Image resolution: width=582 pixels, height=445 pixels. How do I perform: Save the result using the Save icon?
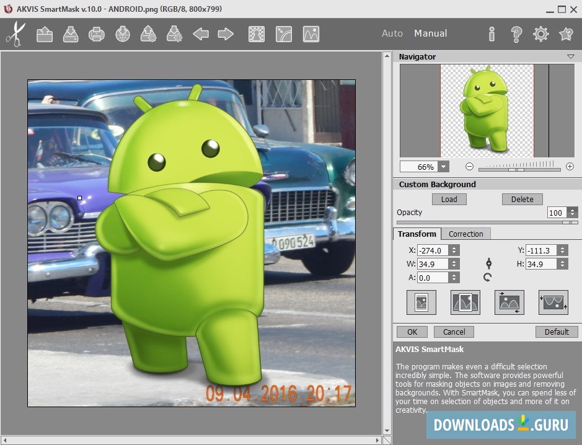pyautogui.click(x=70, y=34)
